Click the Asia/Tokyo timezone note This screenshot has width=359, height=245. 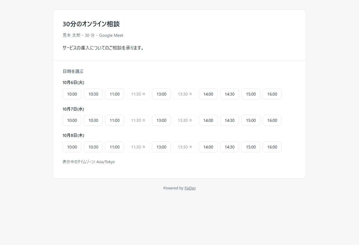click(89, 162)
